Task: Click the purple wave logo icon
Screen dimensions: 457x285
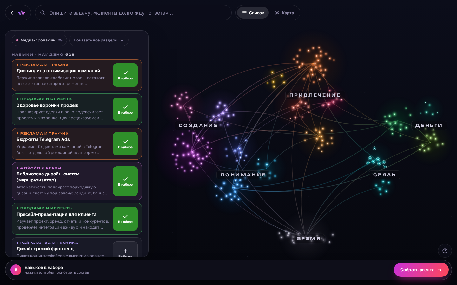Action: tap(22, 13)
